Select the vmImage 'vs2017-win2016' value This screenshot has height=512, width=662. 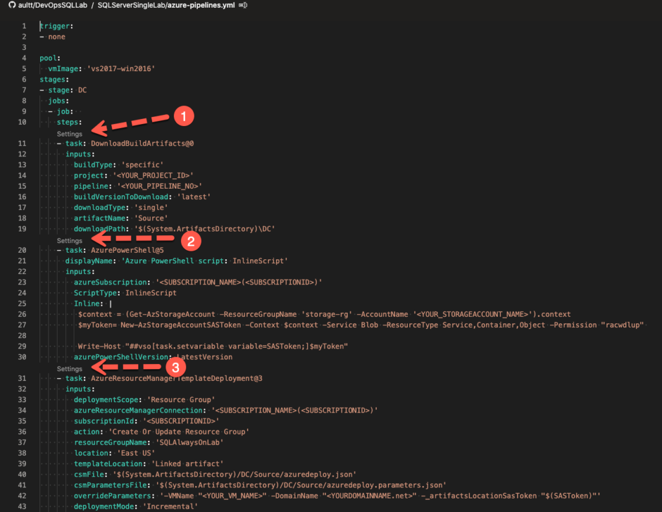(x=121, y=69)
